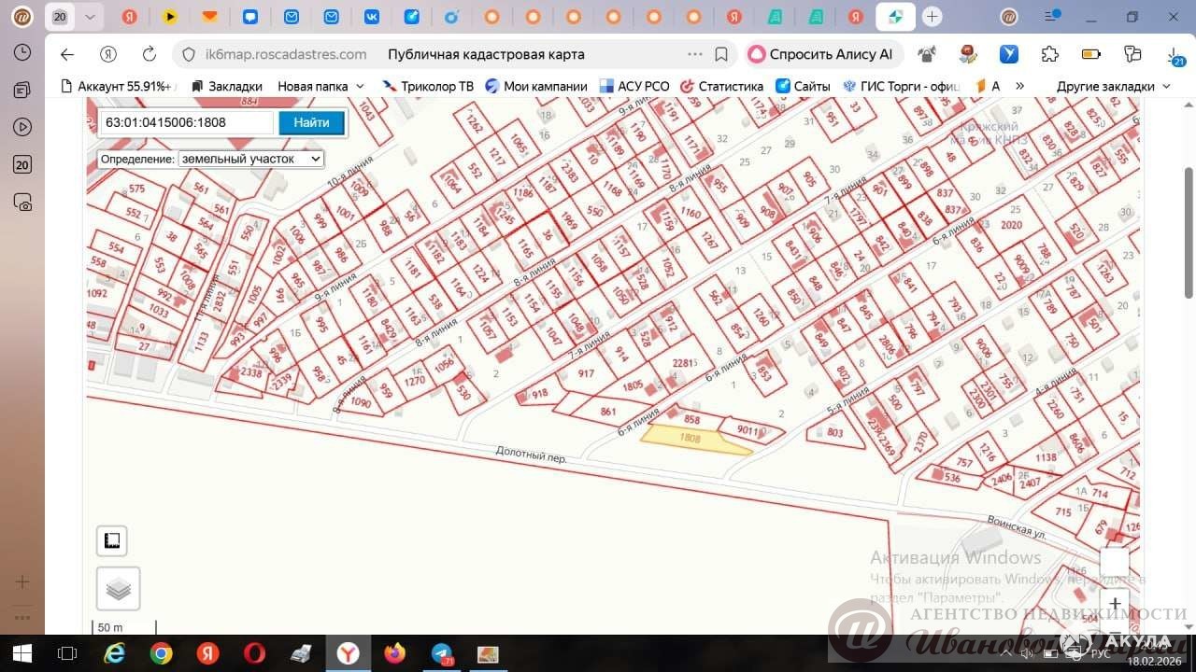Click the page vertical scrollbar thumb
Screen dimensions: 1196x672
pyautogui.click(x=1189, y=233)
